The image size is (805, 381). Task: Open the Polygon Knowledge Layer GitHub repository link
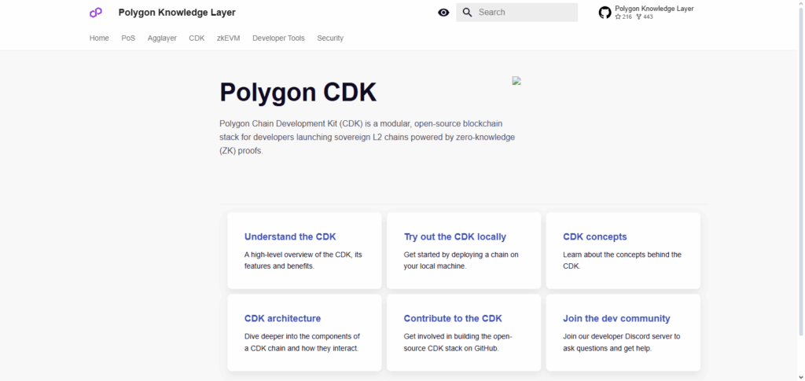[x=646, y=13]
